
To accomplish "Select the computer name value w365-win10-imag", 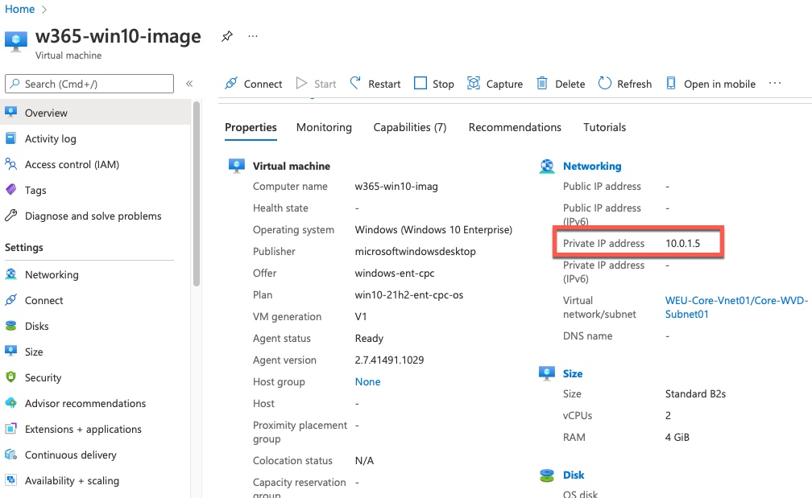I will 396,186.
